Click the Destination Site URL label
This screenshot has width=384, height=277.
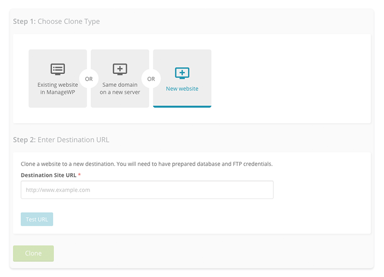pos(49,175)
